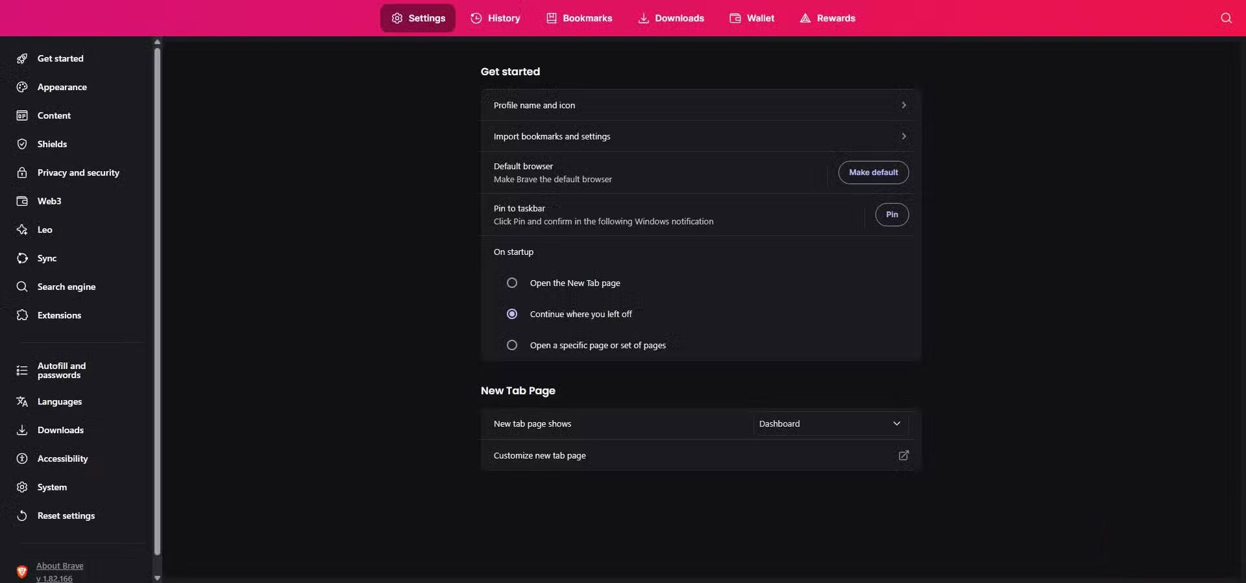Click the Languages translate icon

pos(22,401)
